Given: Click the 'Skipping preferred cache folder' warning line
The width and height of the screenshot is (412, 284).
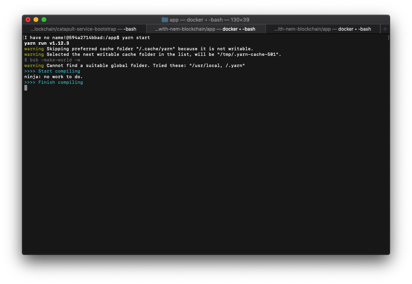Looking at the screenshot, I should (x=139, y=49).
